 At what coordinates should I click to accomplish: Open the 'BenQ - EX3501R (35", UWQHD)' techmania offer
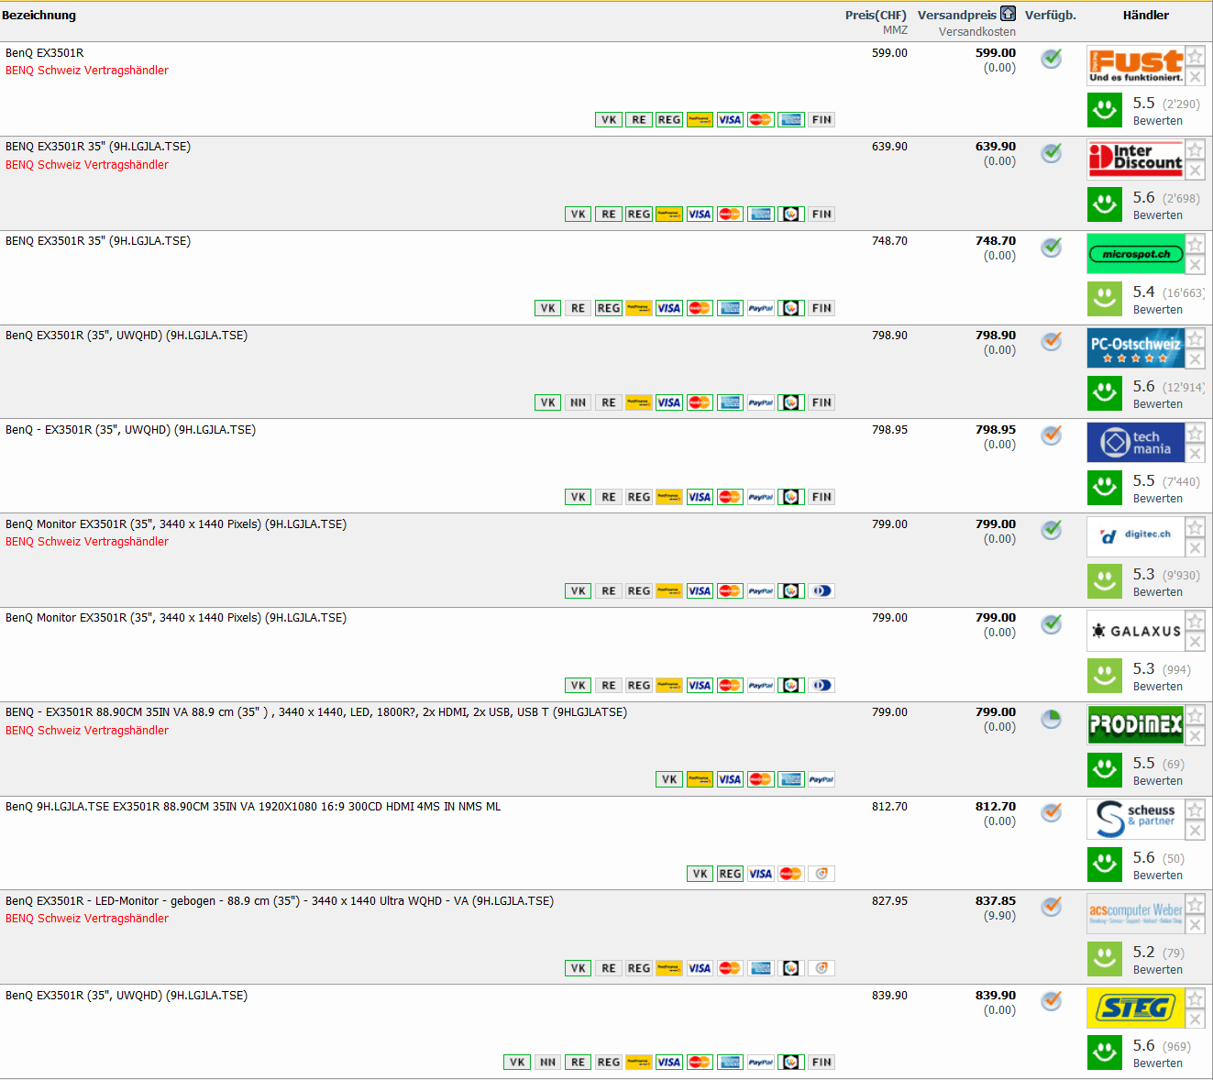tap(131, 430)
